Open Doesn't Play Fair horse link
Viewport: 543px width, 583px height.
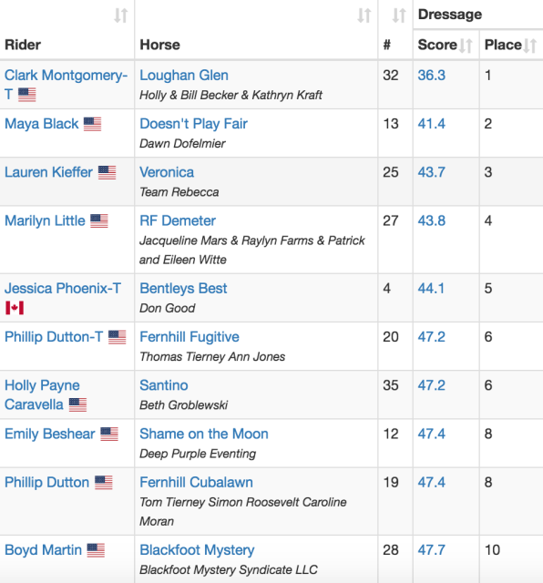pos(193,124)
